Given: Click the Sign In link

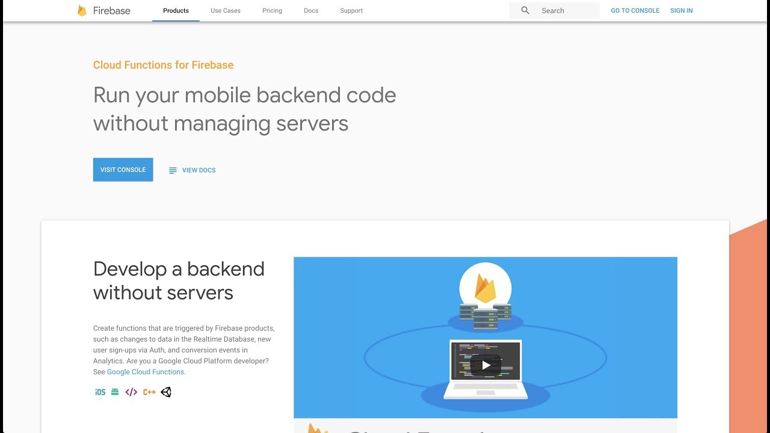Looking at the screenshot, I should point(682,11).
